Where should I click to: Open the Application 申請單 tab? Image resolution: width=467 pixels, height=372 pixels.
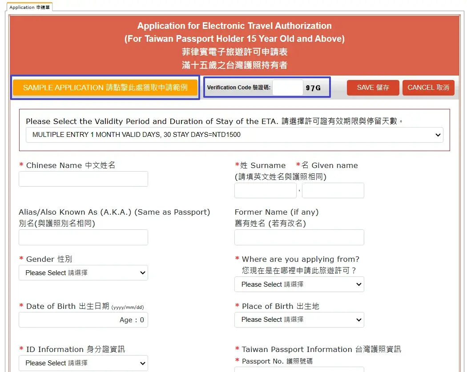[x=30, y=7]
